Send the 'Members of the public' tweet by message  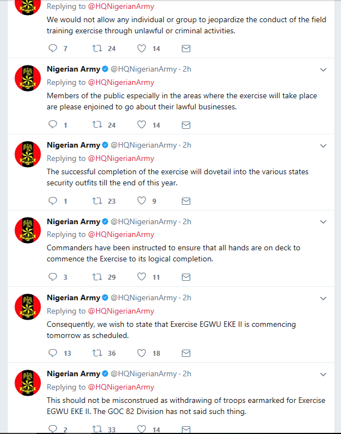coord(187,125)
